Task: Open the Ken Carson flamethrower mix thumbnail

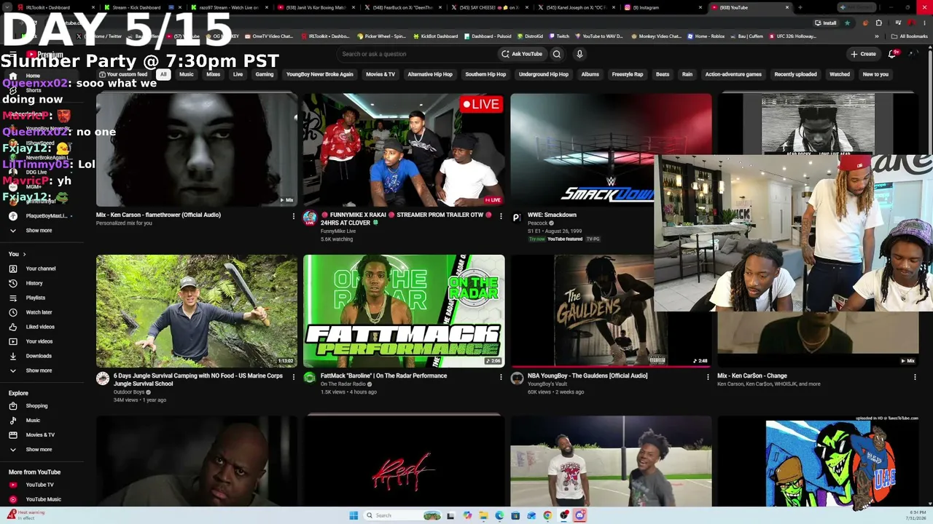Action: 197,150
